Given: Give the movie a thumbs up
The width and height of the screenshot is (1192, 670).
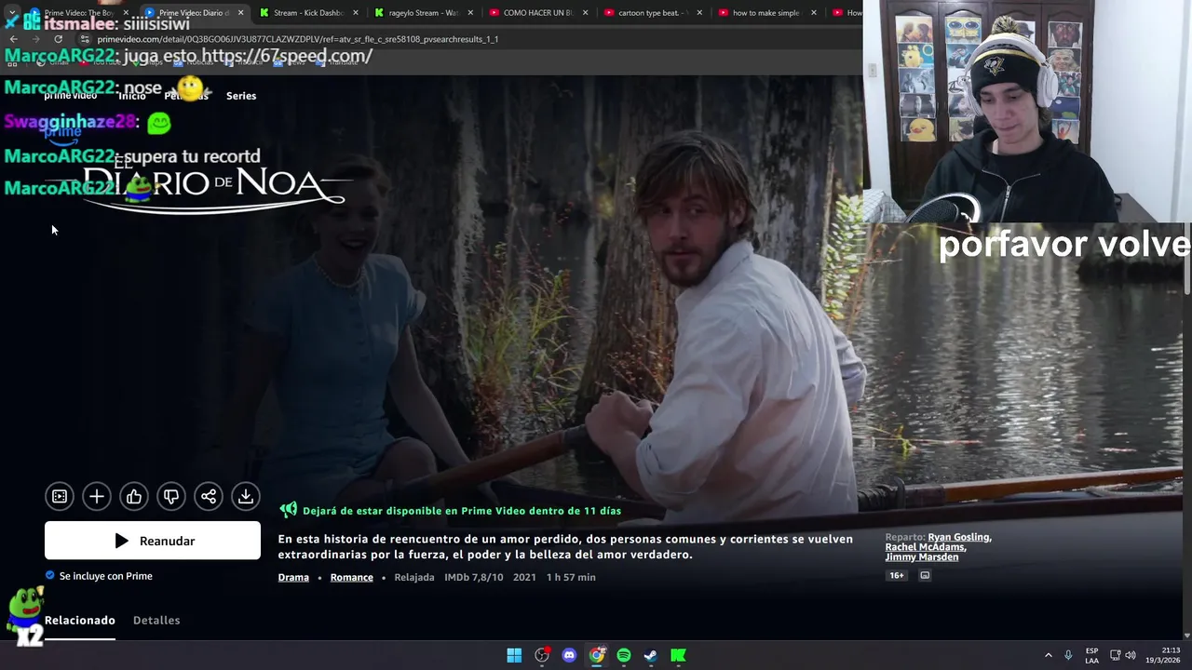Looking at the screenshot, I should [x=134, y=497].
